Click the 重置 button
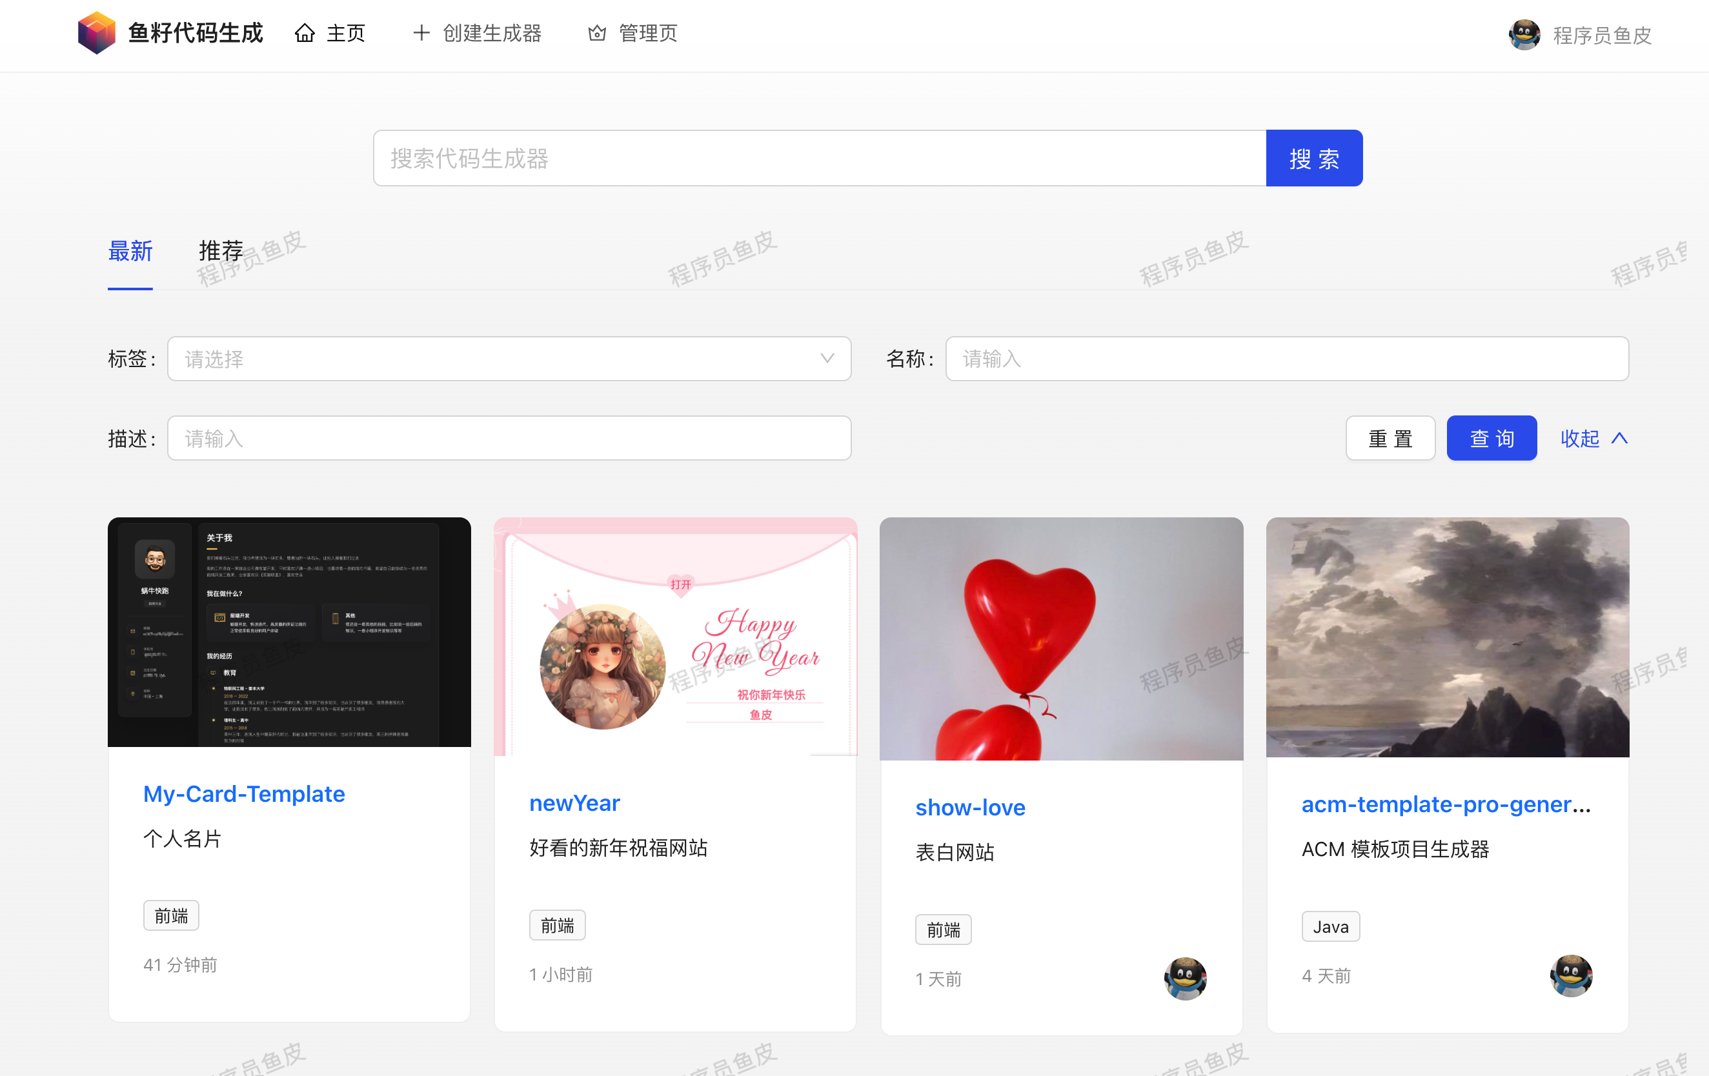The width and height of the screenshot is (1709, 1076). coord(1390,439)
